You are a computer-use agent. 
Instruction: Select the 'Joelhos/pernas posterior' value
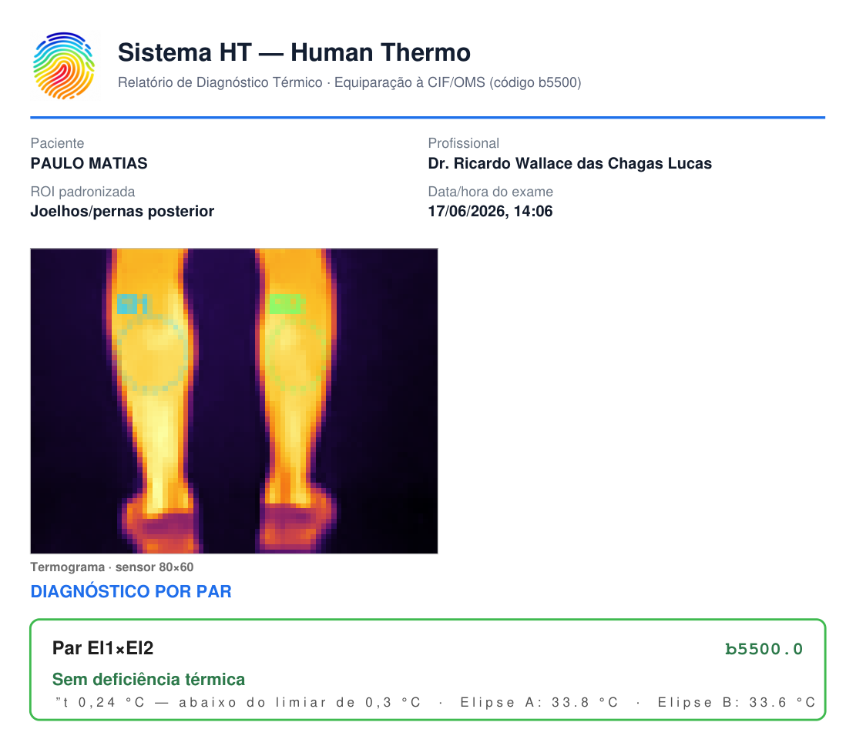(x=123, y=212)
